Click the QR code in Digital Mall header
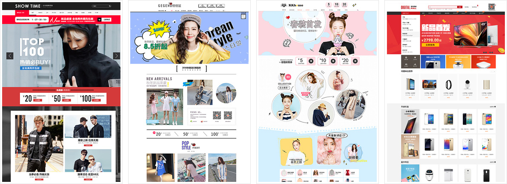This screenshot has width=507, height=184. tap(491, 7)
